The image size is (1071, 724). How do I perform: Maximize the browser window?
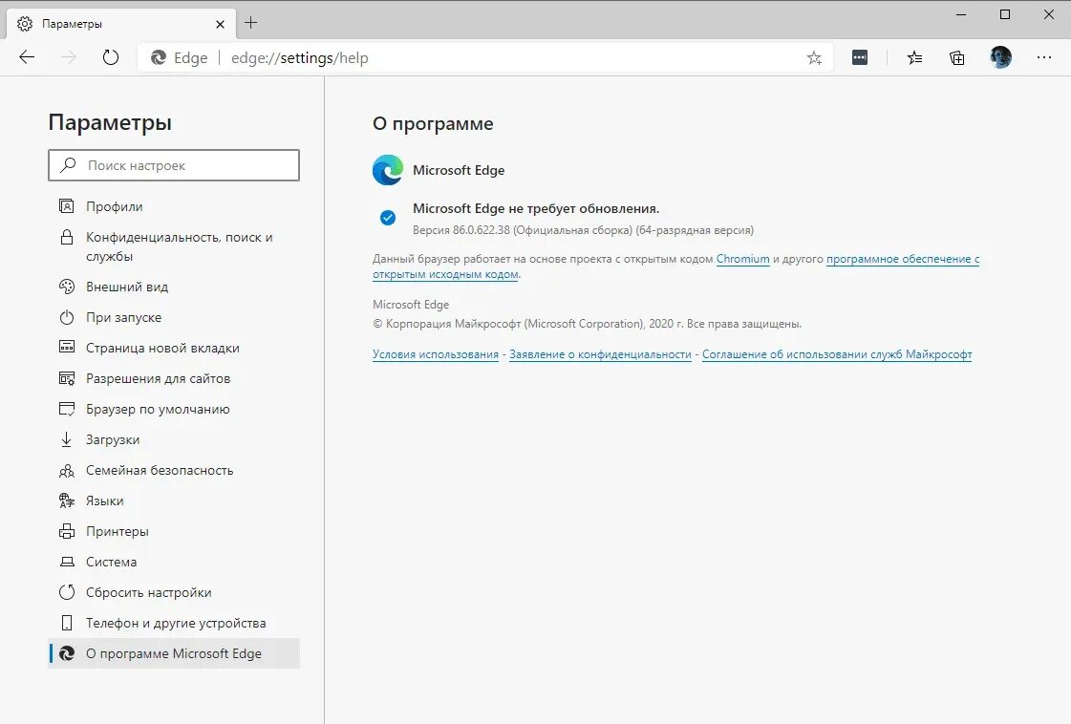(1005, 14)
